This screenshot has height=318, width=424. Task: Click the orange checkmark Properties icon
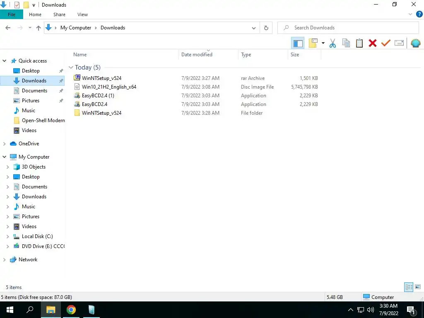386,43
